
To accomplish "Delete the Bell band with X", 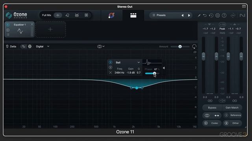I will coord(110,72).
